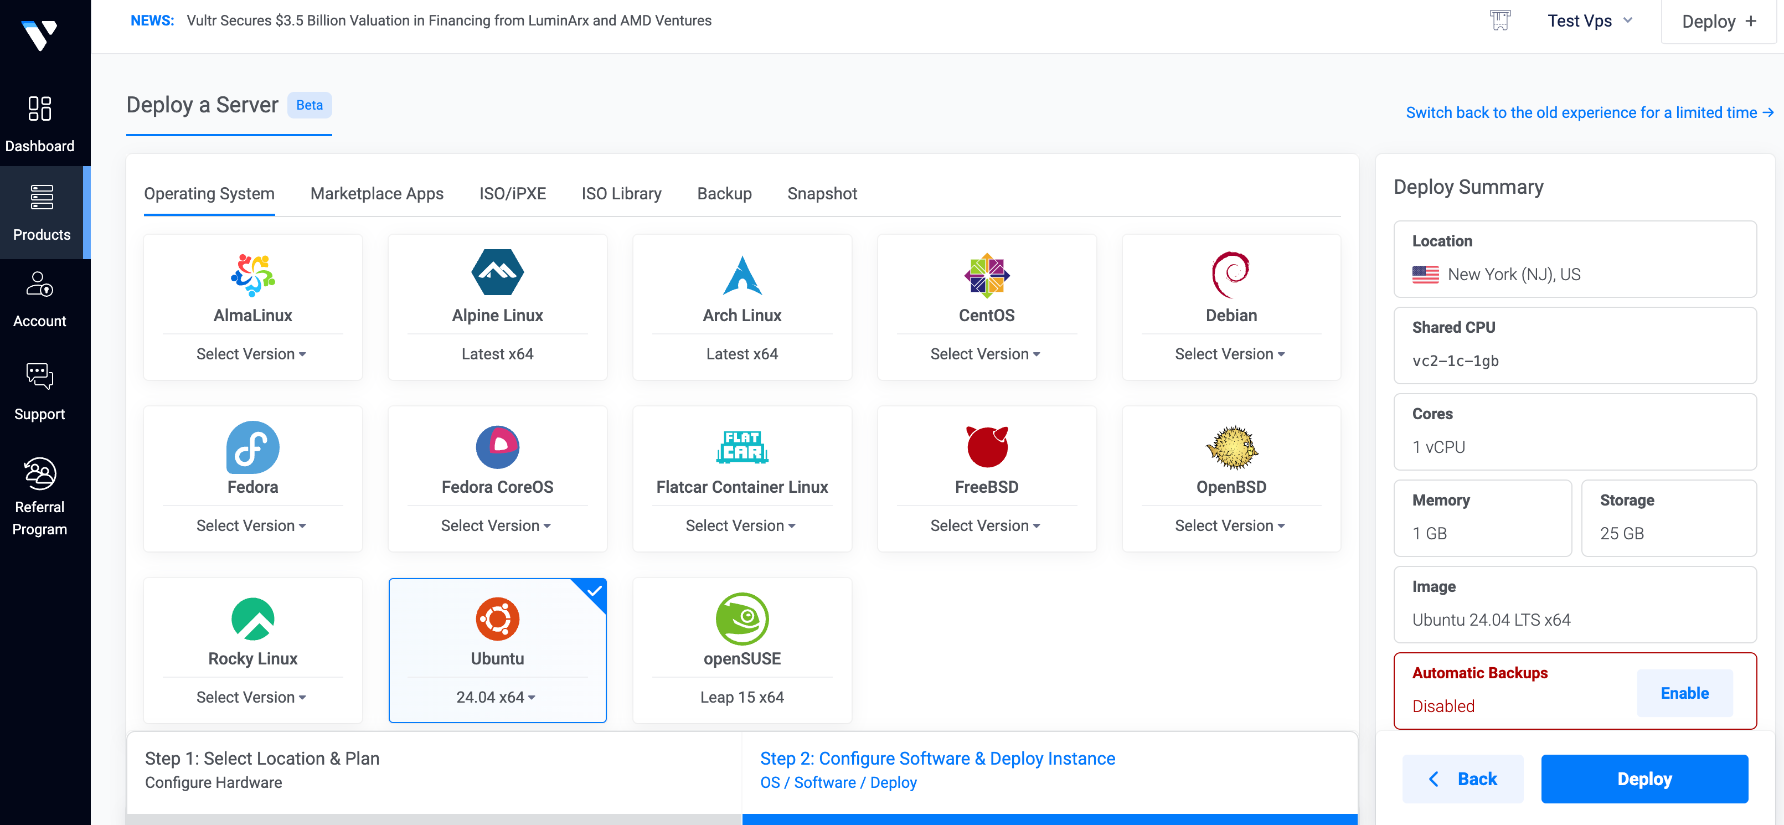1784x825 pixels.
Task: Click the Vultr logo icon
Action: point(39,35)
